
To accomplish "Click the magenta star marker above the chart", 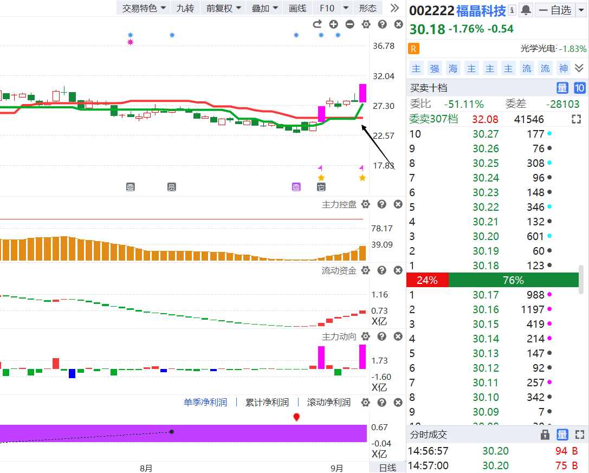I will 131,42.
